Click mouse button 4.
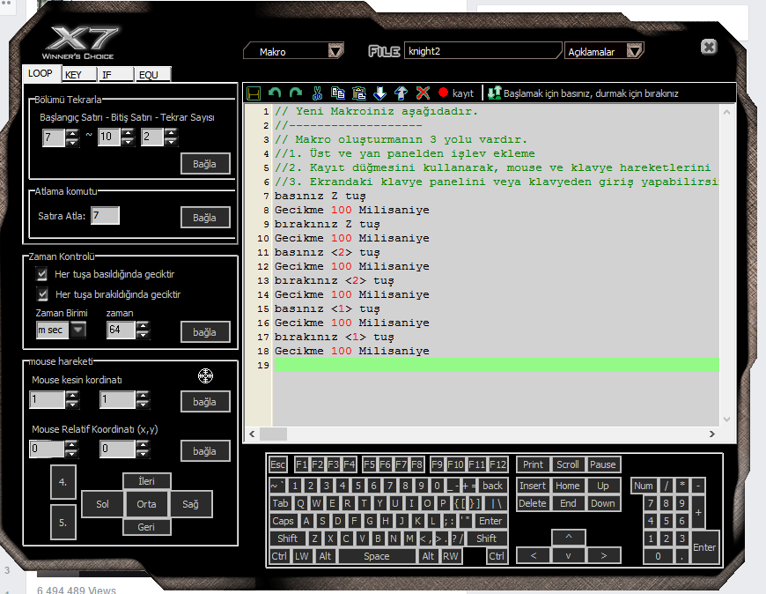 (63, 481)
